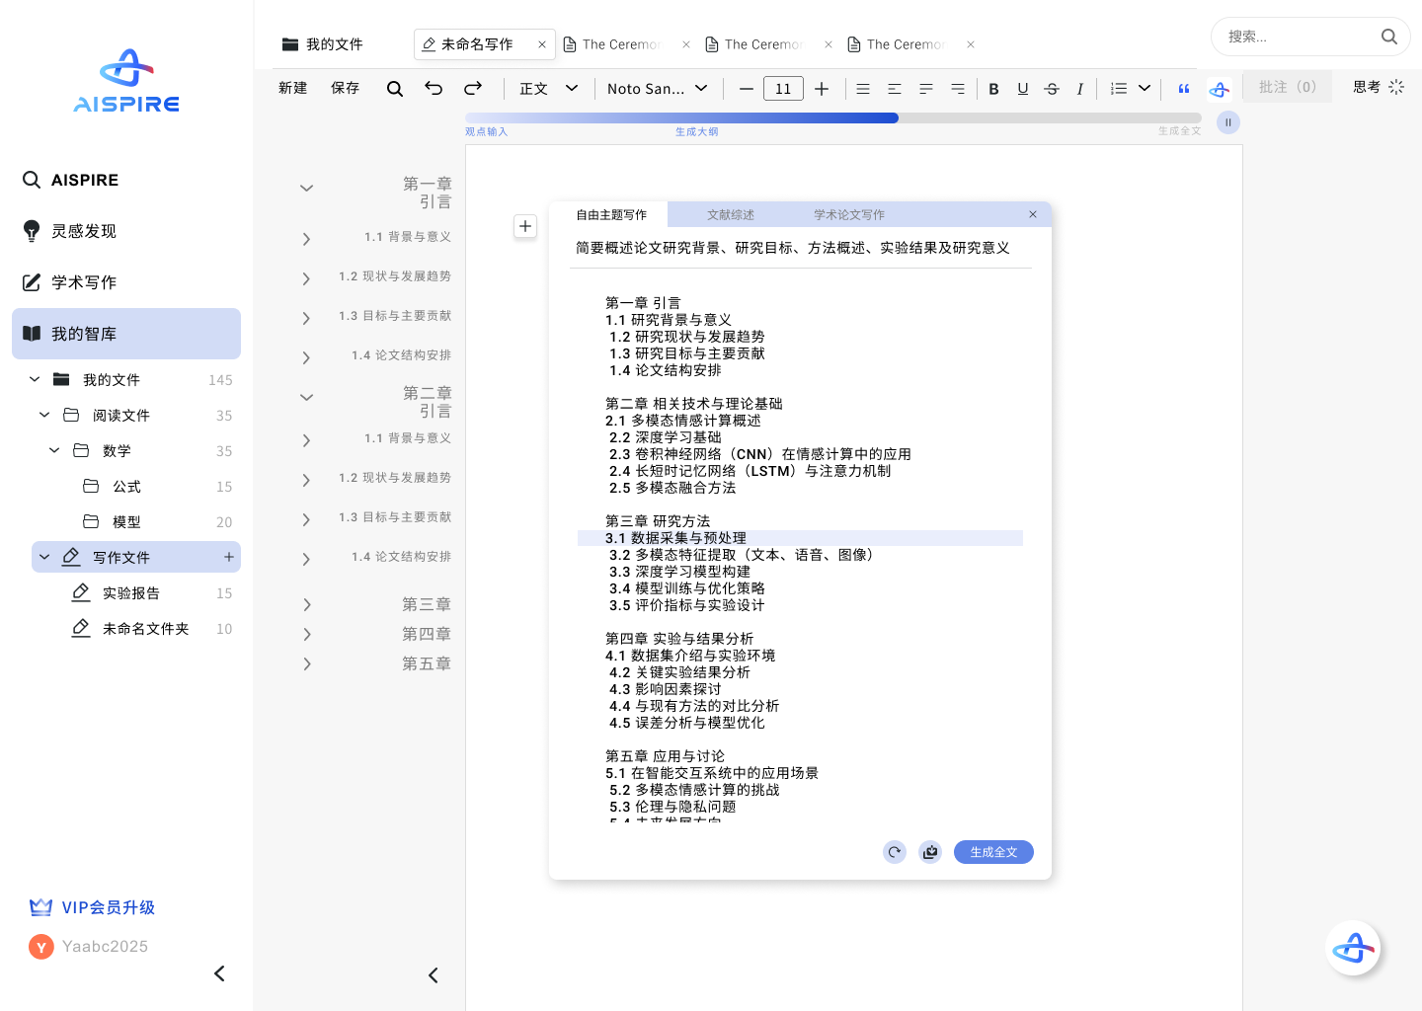The width and height of the screenshot is (1422, 1011).
Task: Toggle bold formatting
Action: 993,88
